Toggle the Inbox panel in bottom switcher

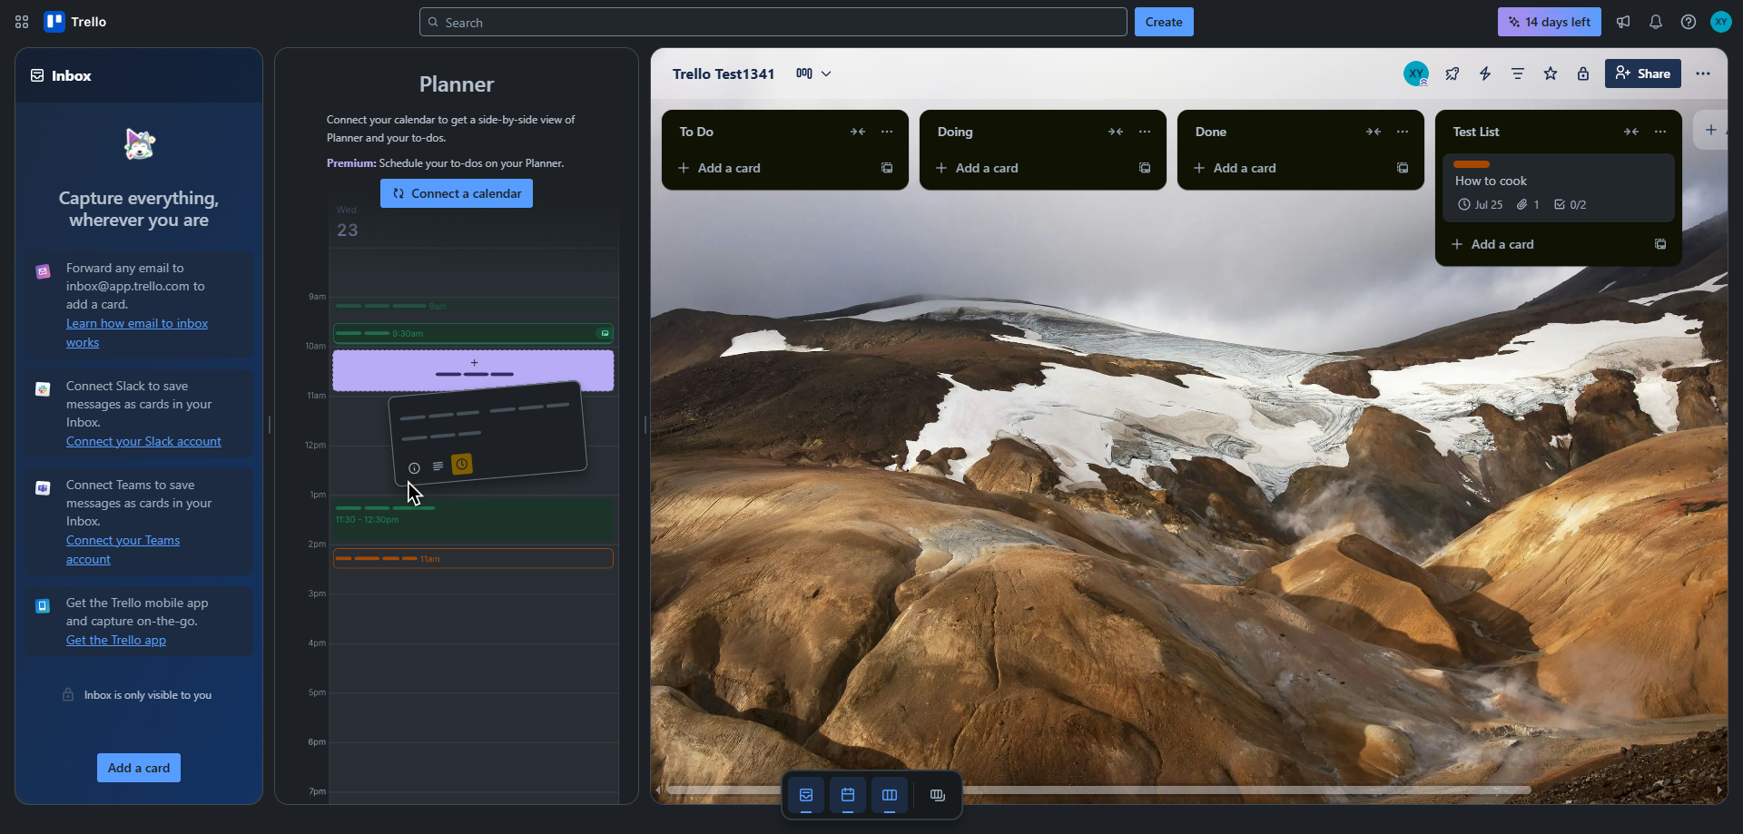pos(806,796)
